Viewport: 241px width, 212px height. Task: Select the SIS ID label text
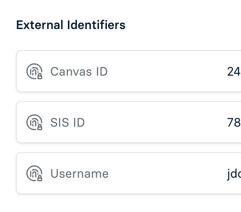click(x=67, y=123)
